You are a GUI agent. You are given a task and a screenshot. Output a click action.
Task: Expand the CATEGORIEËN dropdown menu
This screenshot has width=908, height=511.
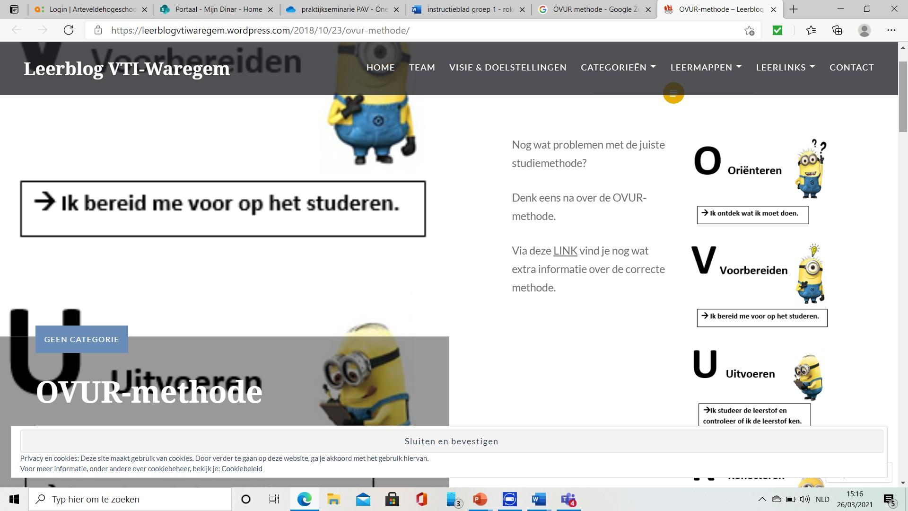coord(618,67)
